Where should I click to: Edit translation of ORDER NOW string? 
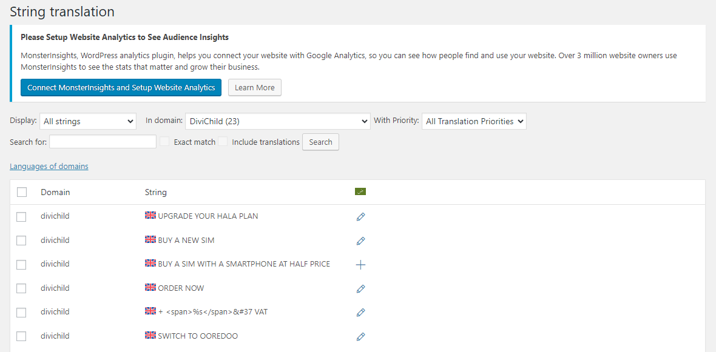[x=360, y=288]
